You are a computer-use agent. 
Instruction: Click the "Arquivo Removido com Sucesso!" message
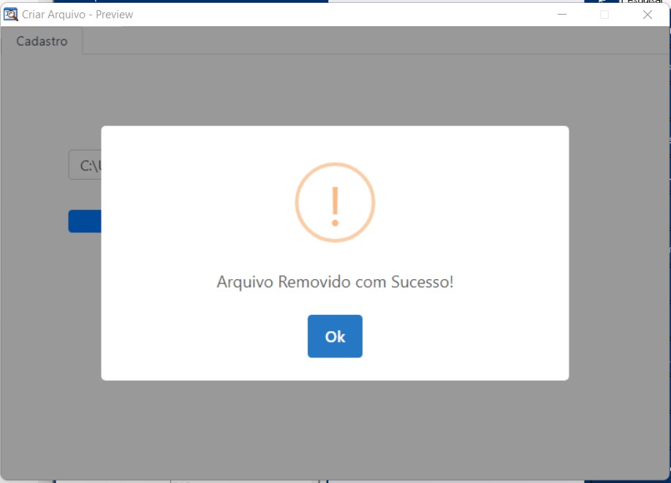335,282
